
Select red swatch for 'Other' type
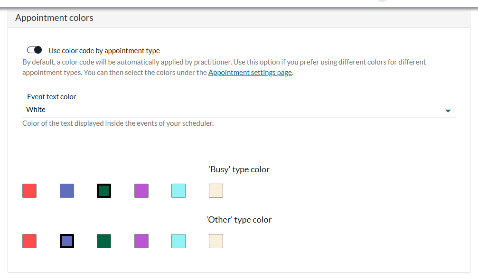tap(29, 241)
